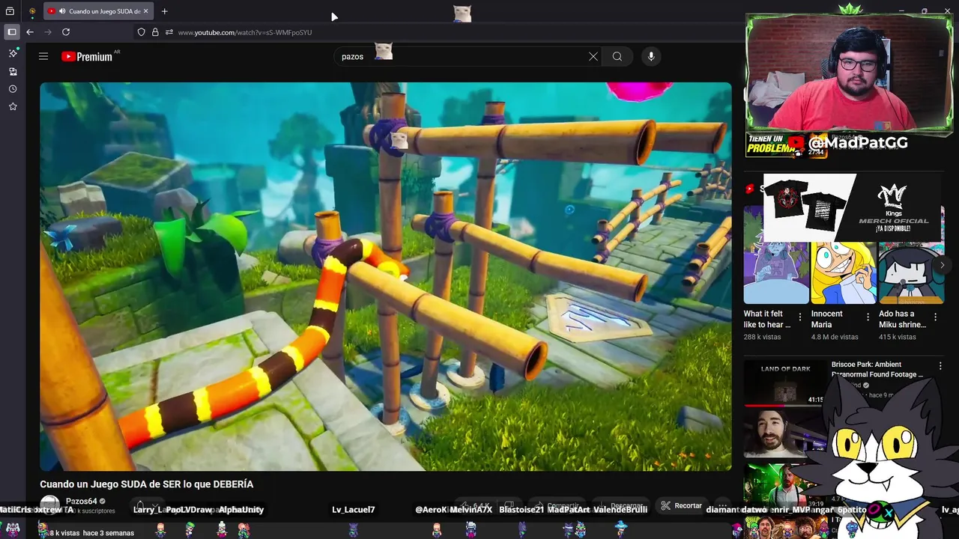This screenshot has width=959, height=539.
Task: Open the synced tabs sidebar icon
Action: [x=13, y=71]
